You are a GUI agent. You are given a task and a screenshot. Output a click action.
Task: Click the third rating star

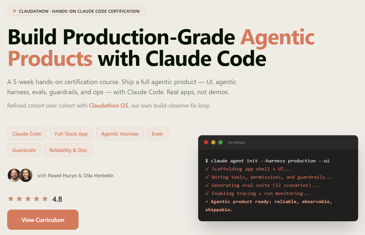[28, 199]
